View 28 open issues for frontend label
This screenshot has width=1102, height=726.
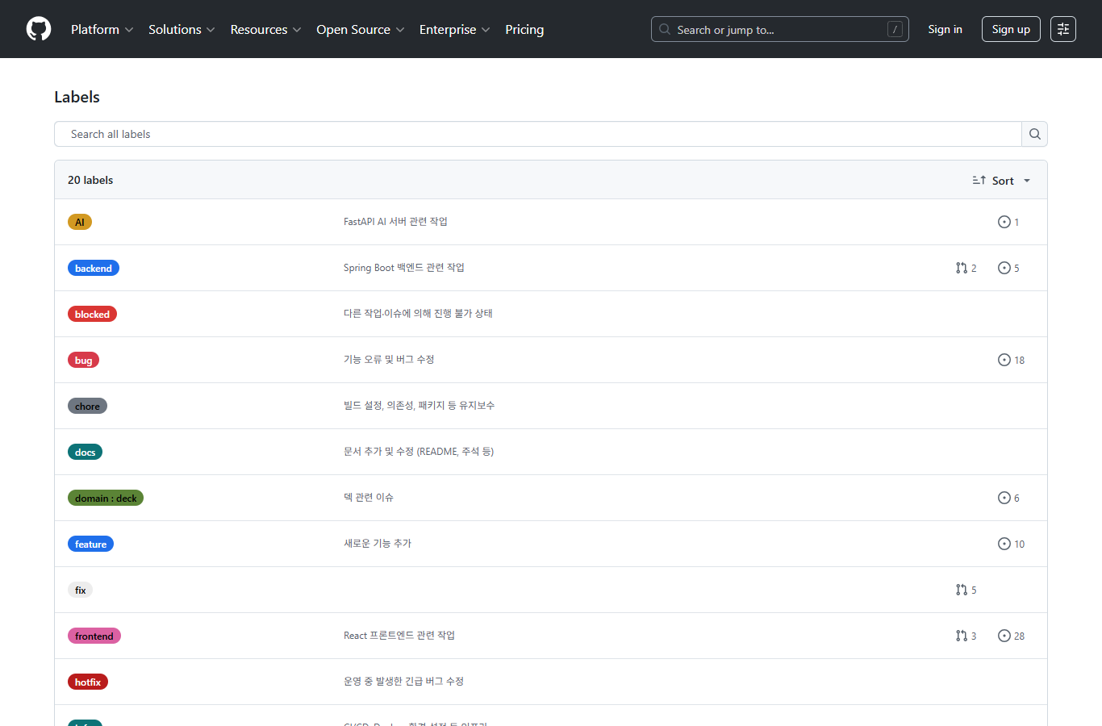click(1011, 636)
